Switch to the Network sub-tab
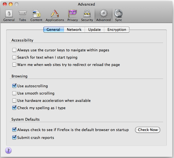 click(74, 29)
